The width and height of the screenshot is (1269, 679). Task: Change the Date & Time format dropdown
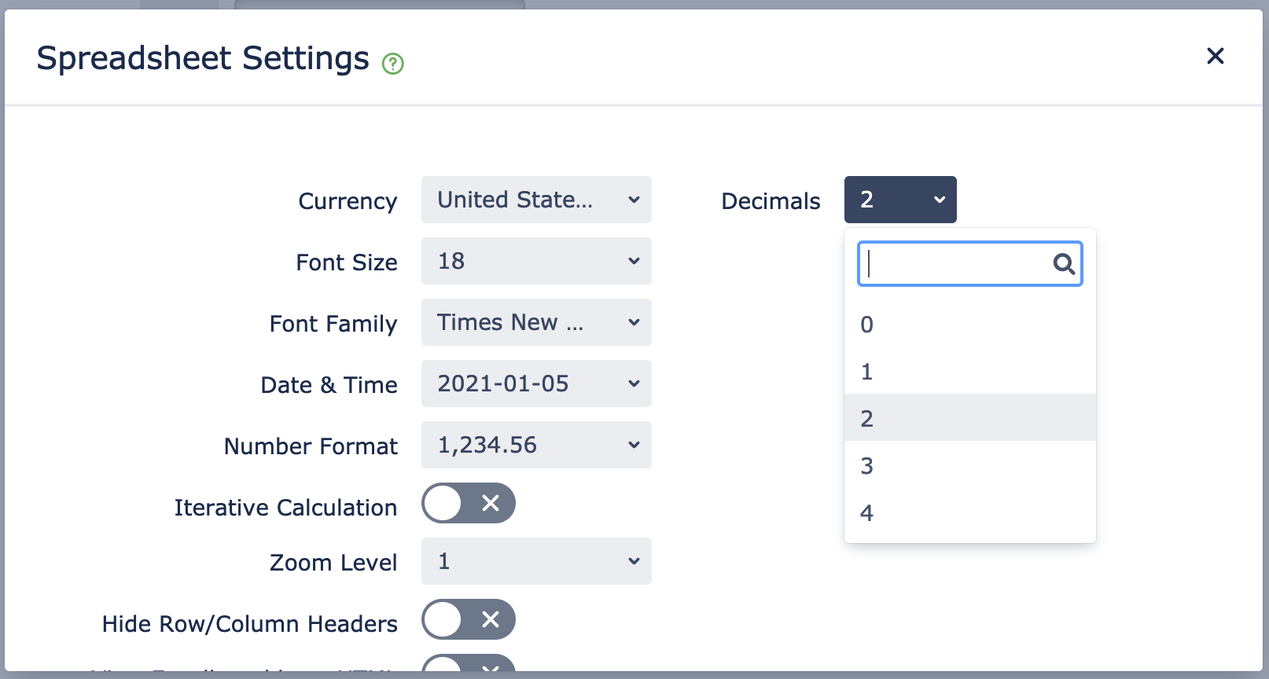tap(536, 384)
